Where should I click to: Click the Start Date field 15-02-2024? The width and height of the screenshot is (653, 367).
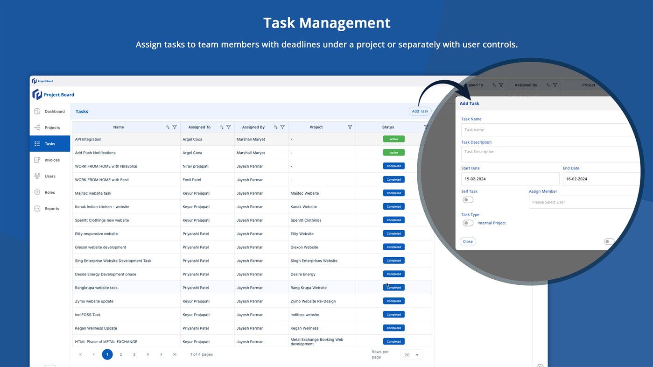click(510, 179)
